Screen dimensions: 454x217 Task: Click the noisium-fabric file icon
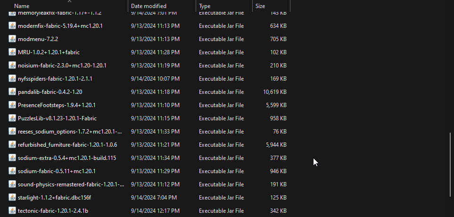[x=12, y=66]
